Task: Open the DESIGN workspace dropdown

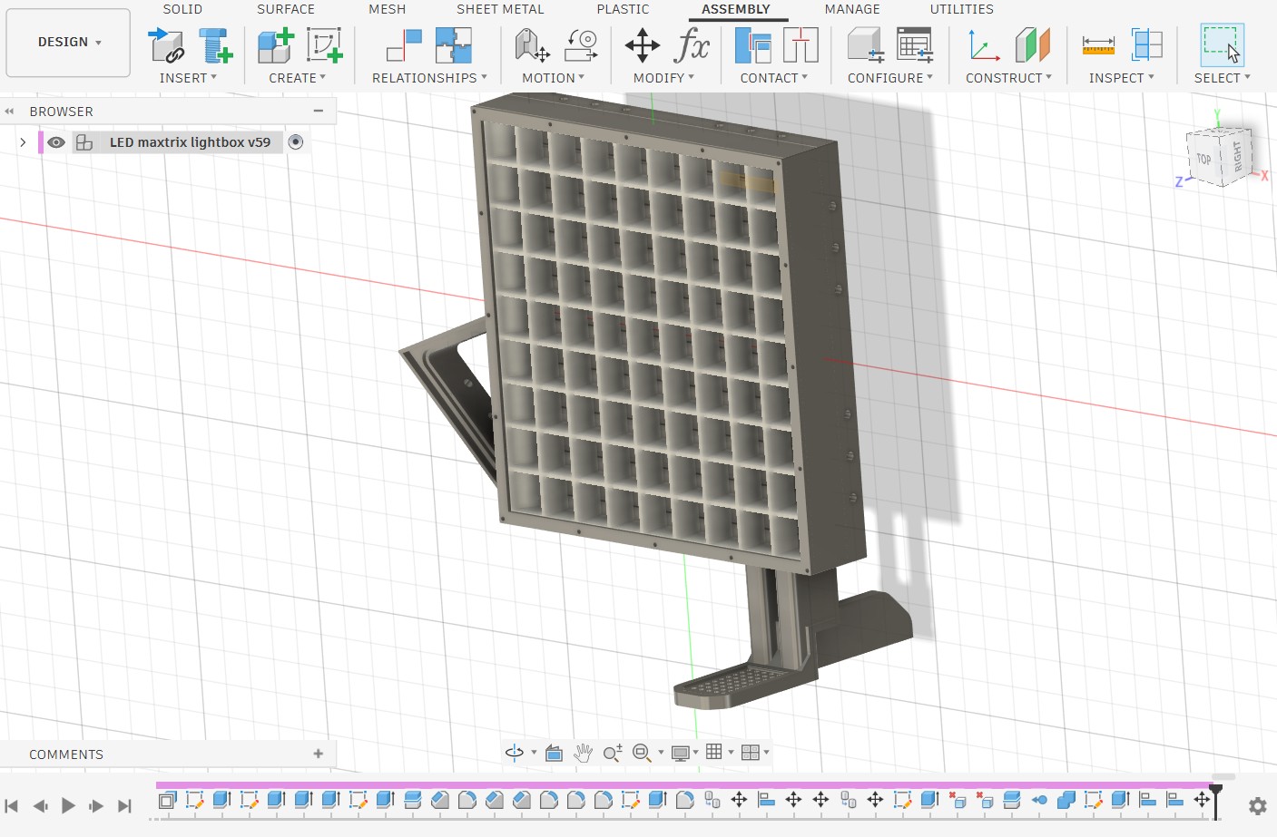Action: 68,43
